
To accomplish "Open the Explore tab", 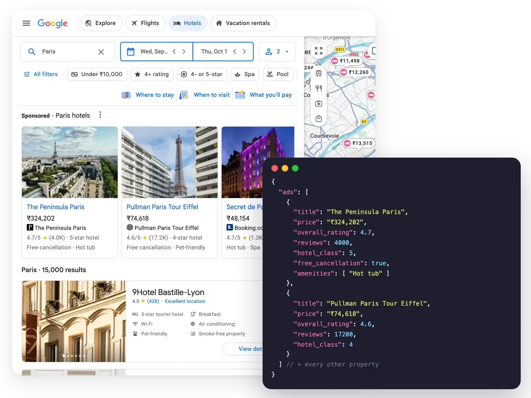I will click(x=101, y=23).
